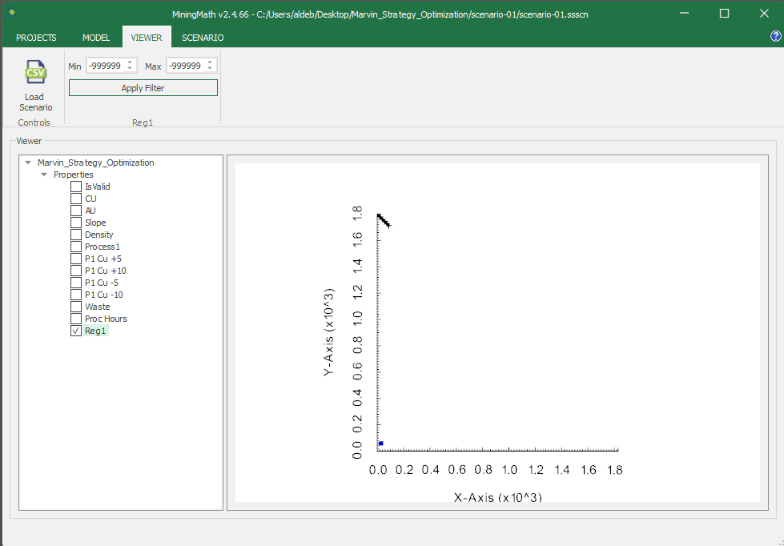Select the Proc Hours property label
The width and height of the screenshot is (784, 546).
[x=106, y=319]
